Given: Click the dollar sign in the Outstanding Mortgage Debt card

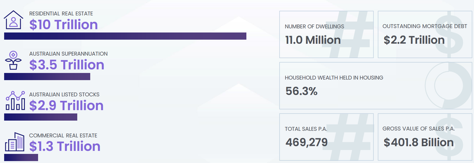Looking at the screenshot, I should [449, 35].
